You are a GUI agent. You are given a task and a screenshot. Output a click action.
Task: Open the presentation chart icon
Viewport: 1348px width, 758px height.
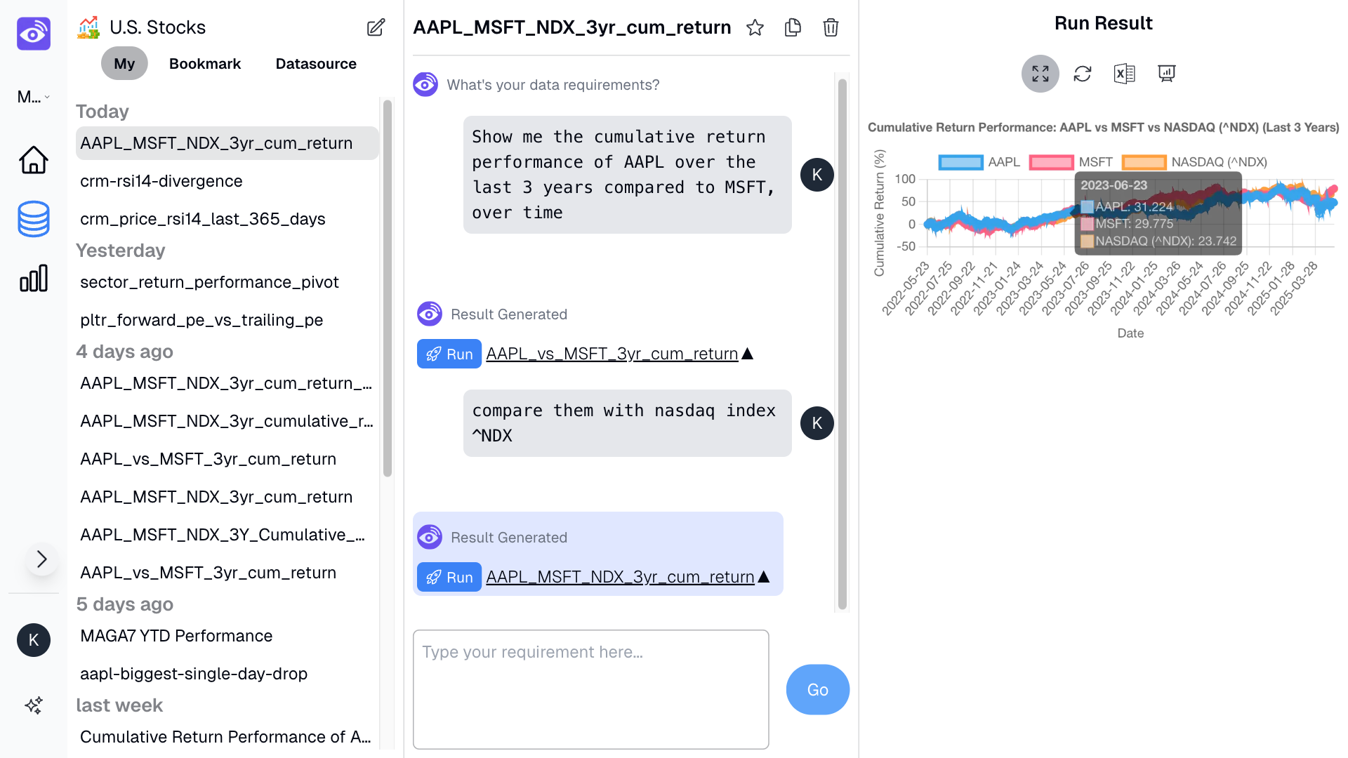(1167, 74)
